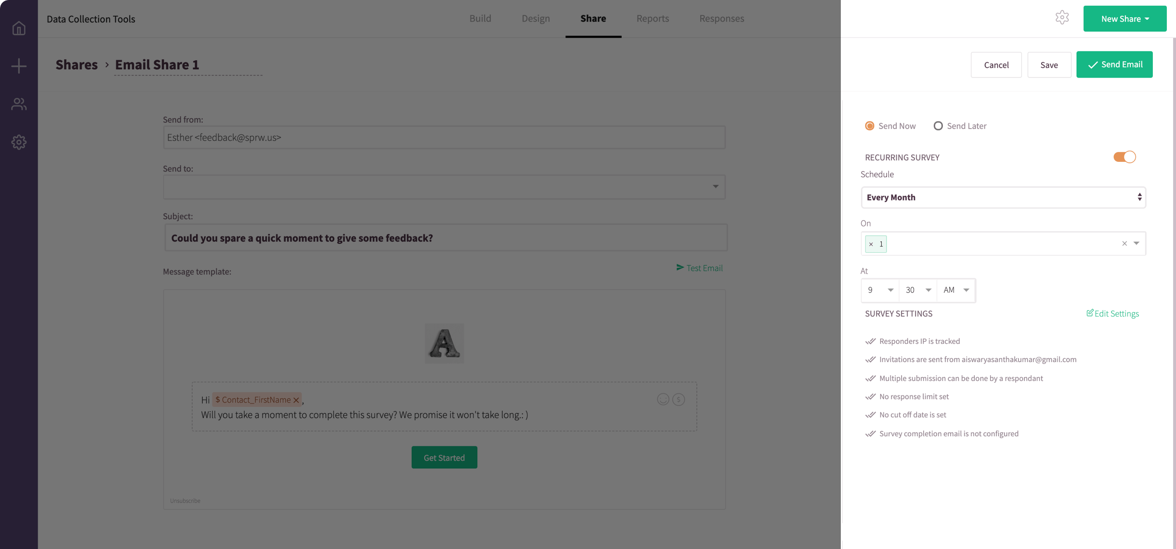Remove the Contact_FirstName token with its × icon

(x=296, y=400)
